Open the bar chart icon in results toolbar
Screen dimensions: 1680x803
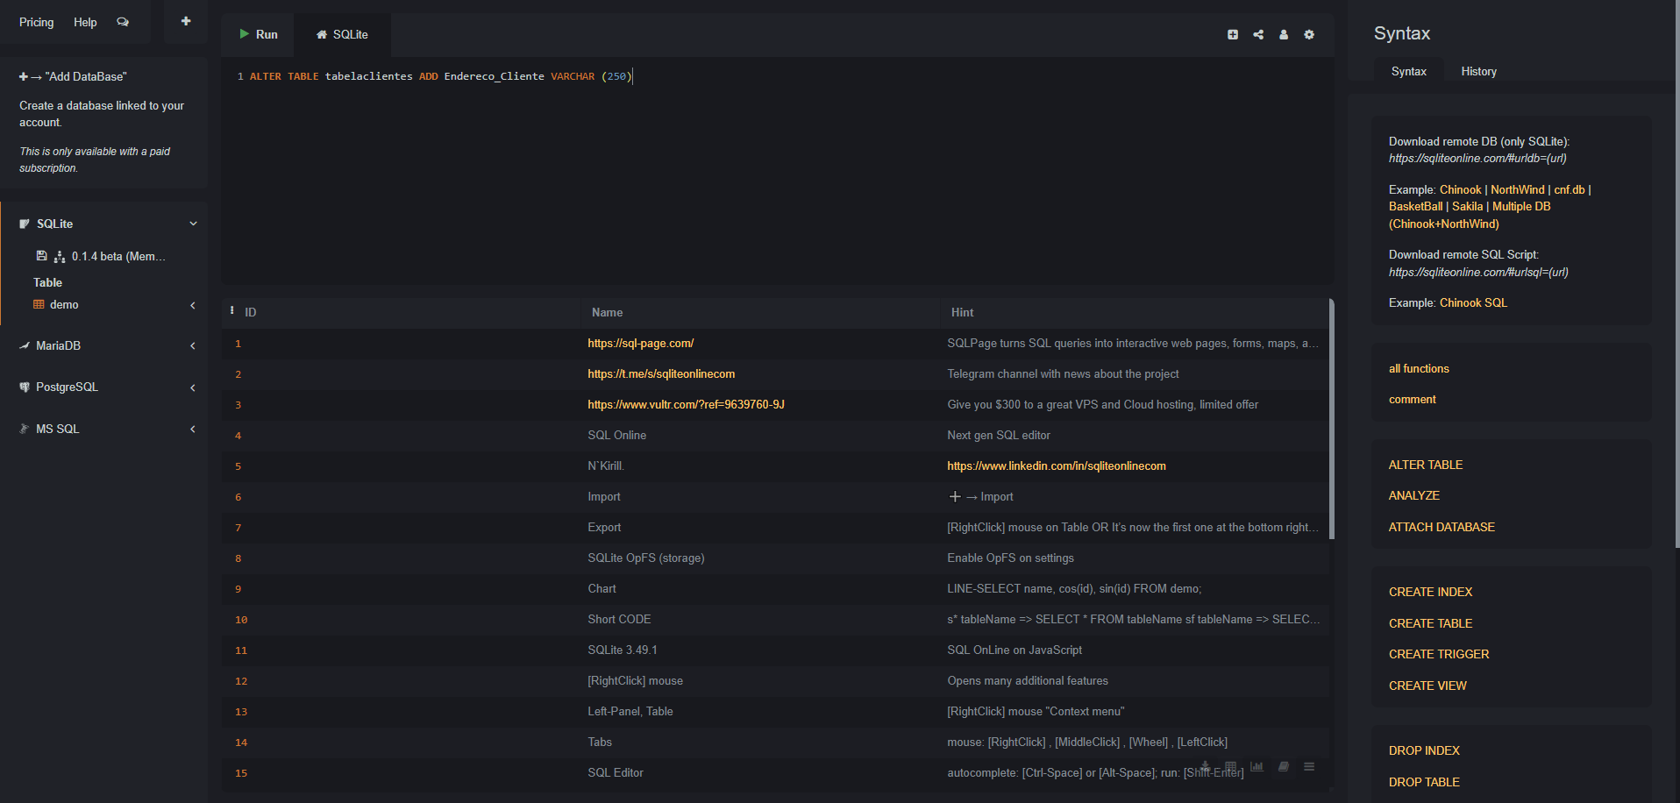pos(1257,766)
